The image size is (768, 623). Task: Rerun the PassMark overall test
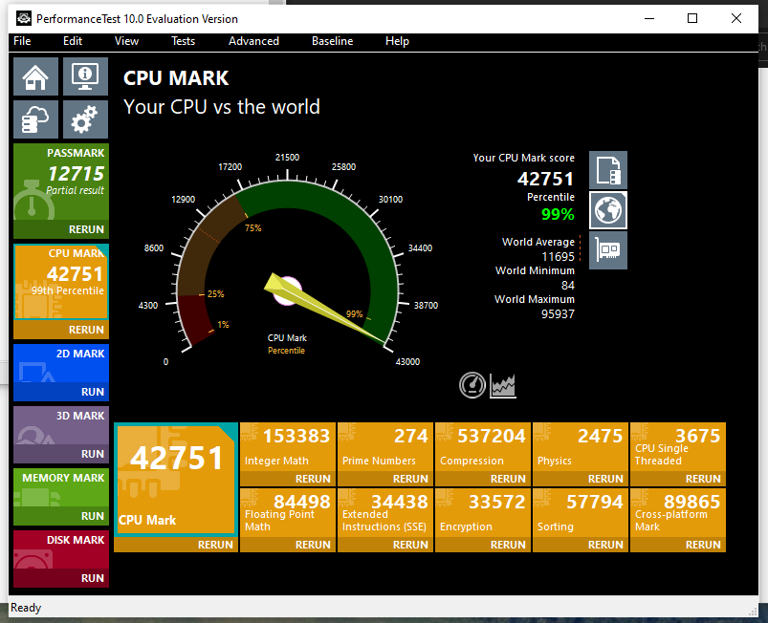tap(61, 229)
